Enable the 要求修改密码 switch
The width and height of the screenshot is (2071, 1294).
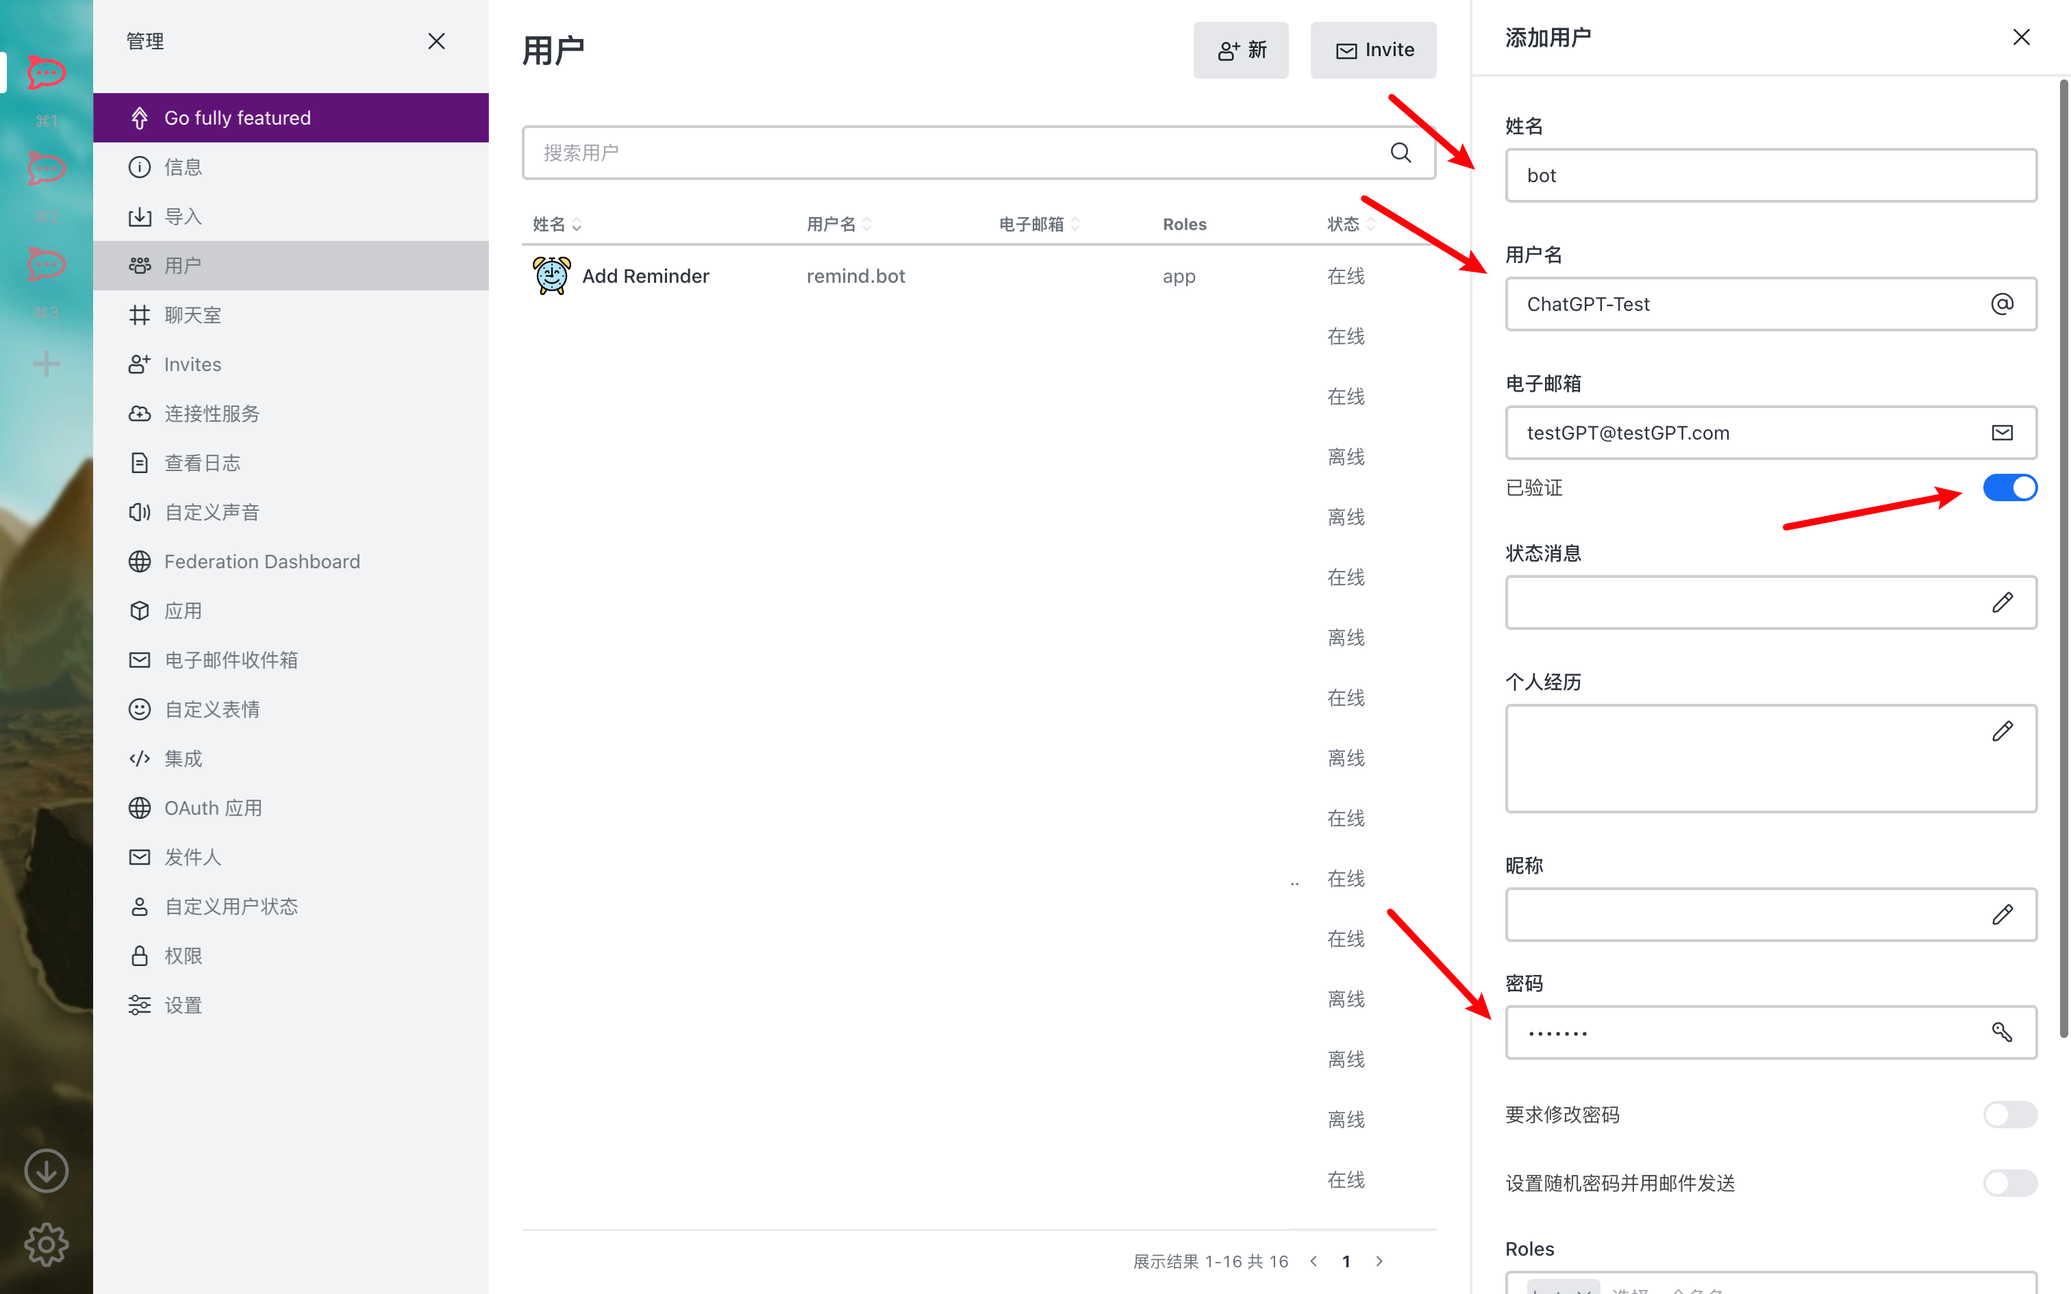coord(2010,1115)
